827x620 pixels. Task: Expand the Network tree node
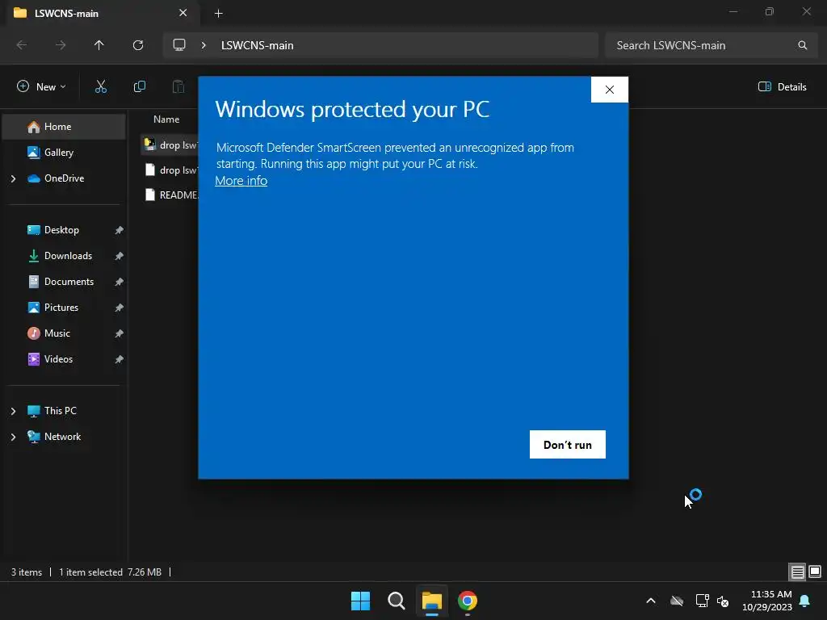tap(13, 437)
